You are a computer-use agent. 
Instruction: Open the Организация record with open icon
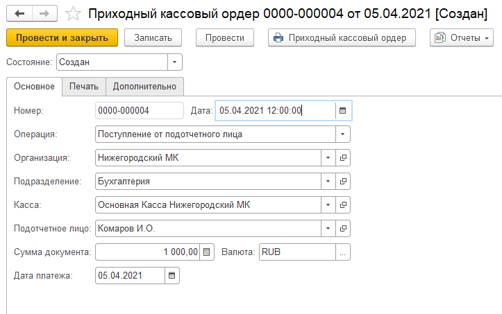343,157
